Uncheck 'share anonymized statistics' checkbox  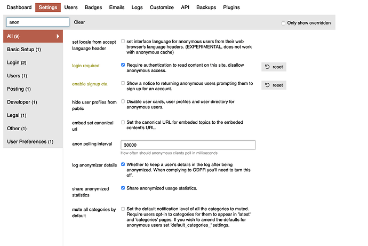point(123,188)
